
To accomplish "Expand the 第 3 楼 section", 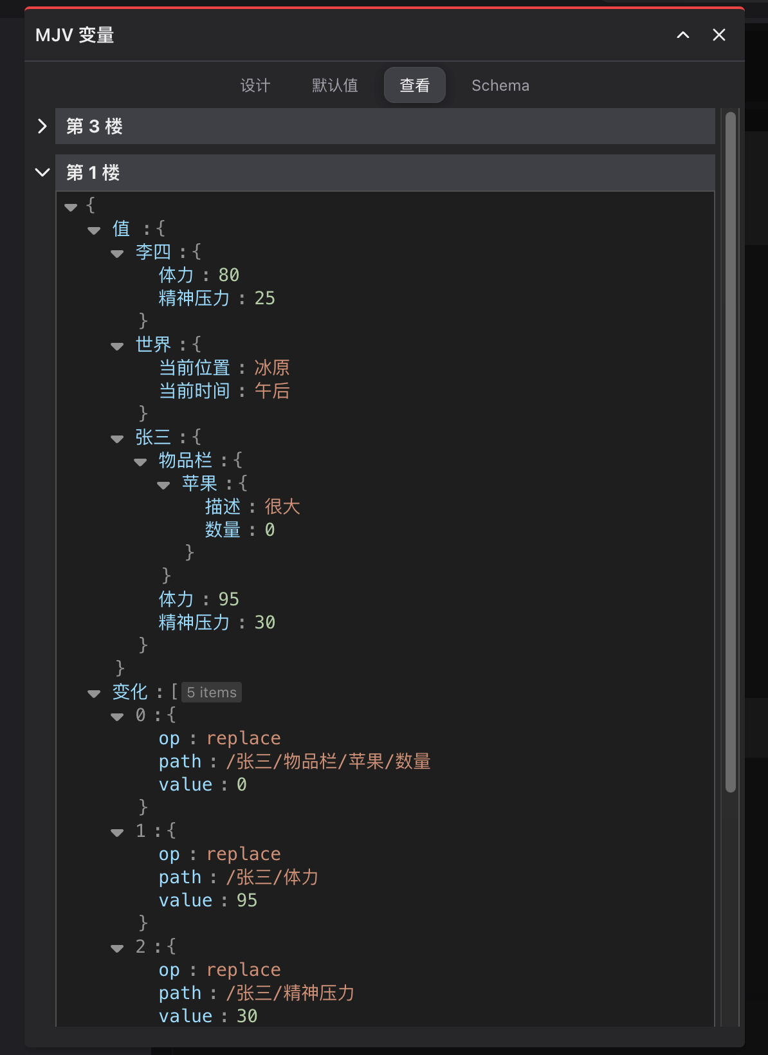I will [42, 126].
